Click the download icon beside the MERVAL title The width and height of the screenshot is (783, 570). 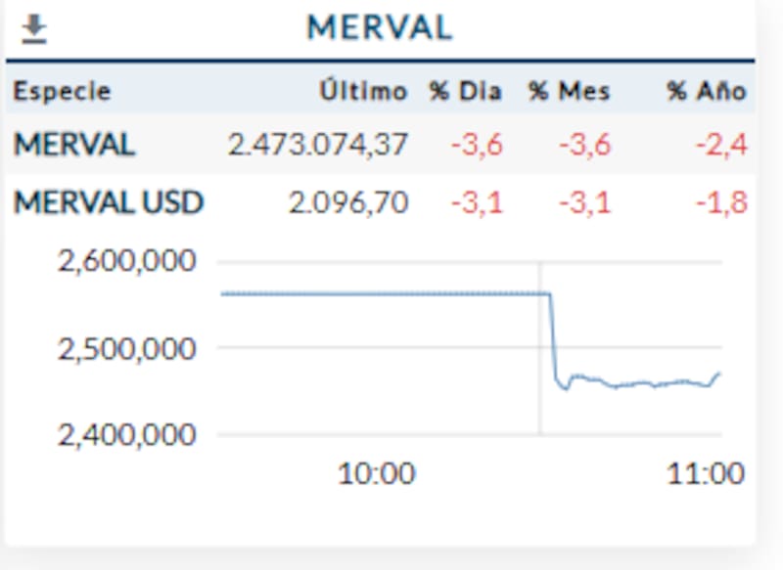click(34, 29)
